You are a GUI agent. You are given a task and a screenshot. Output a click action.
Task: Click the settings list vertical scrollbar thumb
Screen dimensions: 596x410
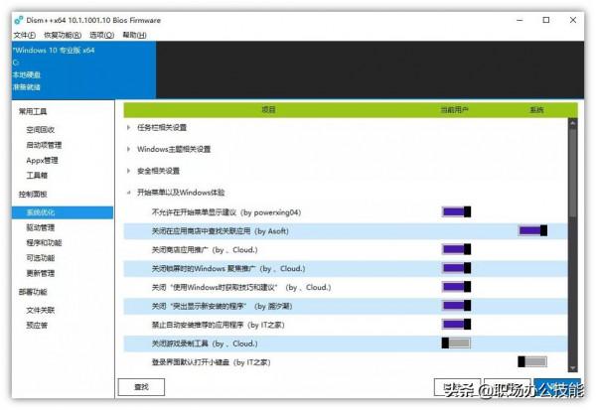coord(573,173)
